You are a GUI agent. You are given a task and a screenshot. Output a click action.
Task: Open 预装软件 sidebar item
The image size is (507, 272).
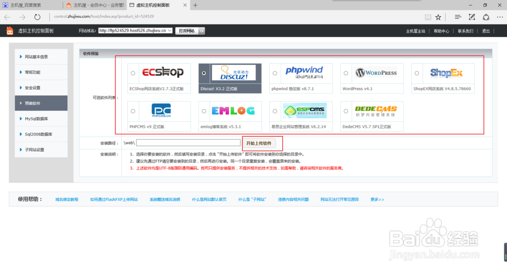coord(41,103)
